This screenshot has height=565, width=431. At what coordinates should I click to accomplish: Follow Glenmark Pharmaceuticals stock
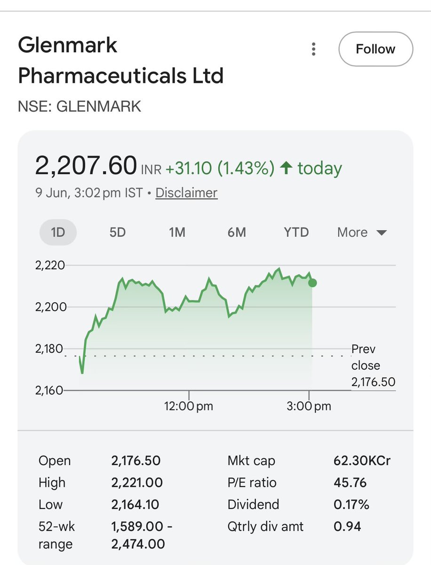click(x=375, y=49)
